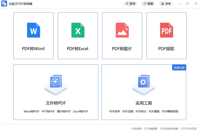This screenshot has height=132, width=200.
Task: Choose 图片转PDF conversion
Action: pyautogui.click(x=64, y=111)
